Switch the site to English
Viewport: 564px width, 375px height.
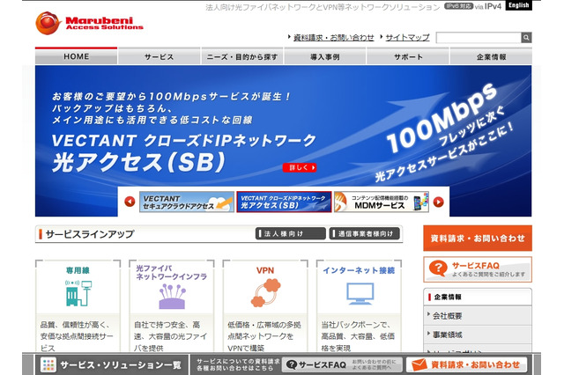518,5
